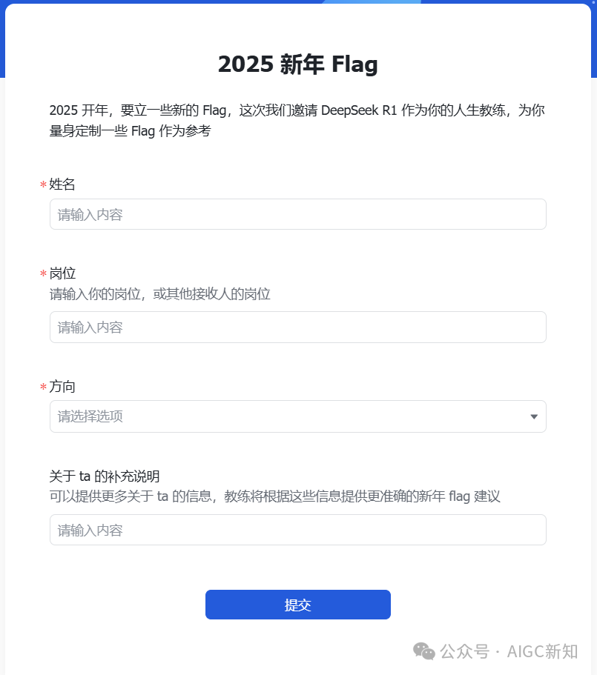
Task: Click the red asterisk beside 姓名
Action: 43,185
